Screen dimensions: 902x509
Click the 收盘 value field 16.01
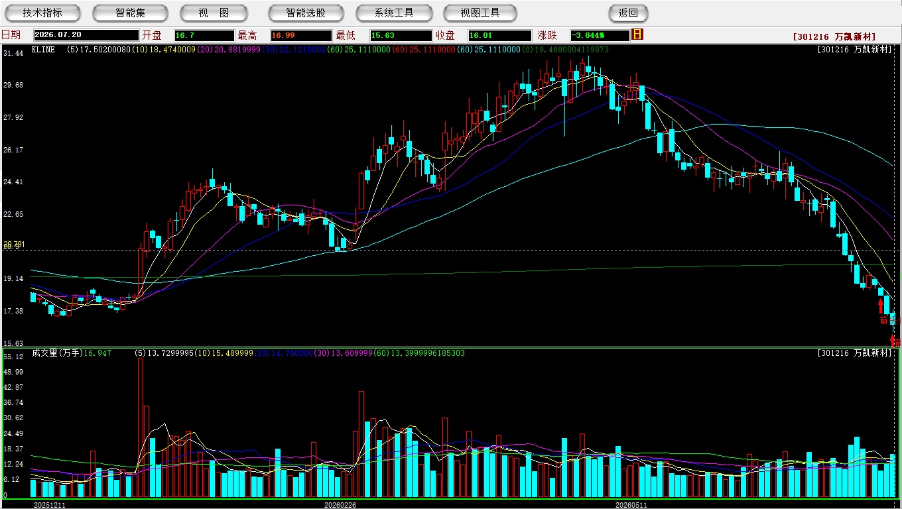click(499, 35)
